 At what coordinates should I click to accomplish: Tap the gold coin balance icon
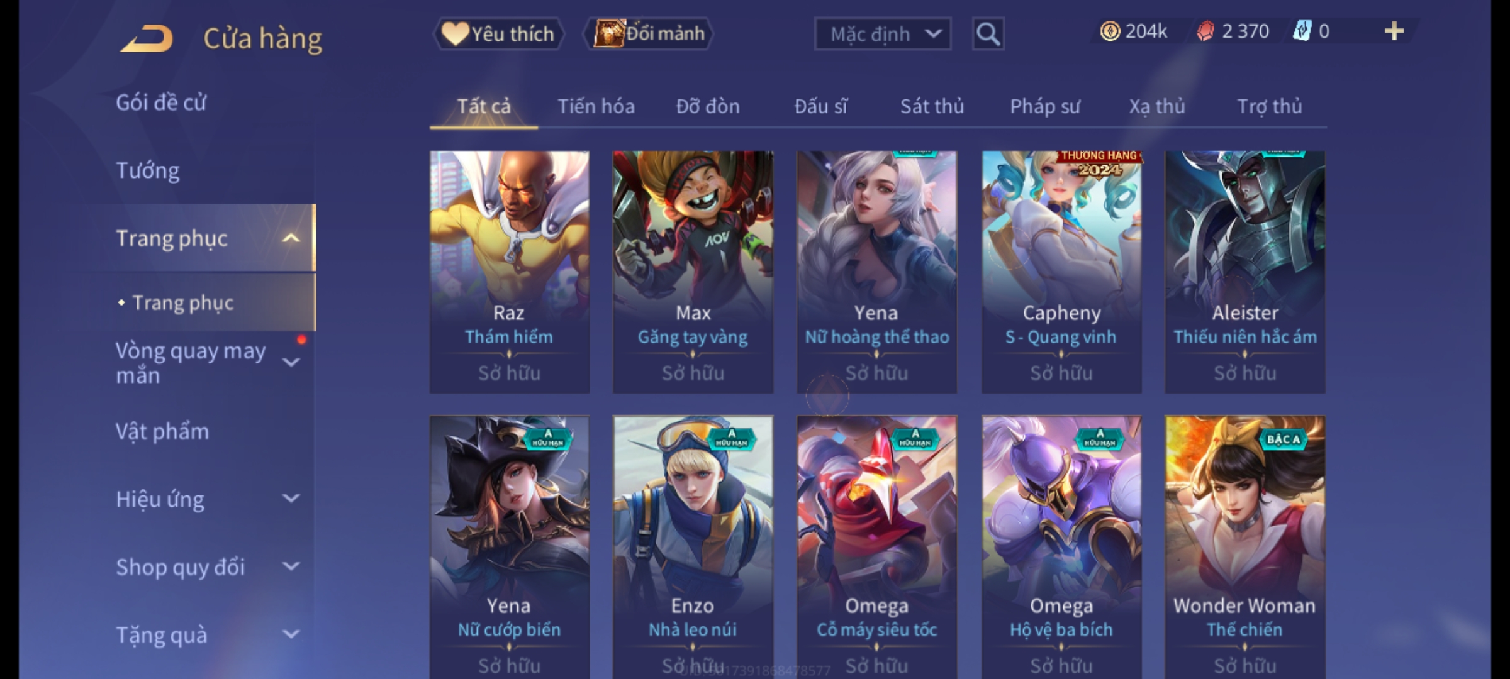(1110, 31)
